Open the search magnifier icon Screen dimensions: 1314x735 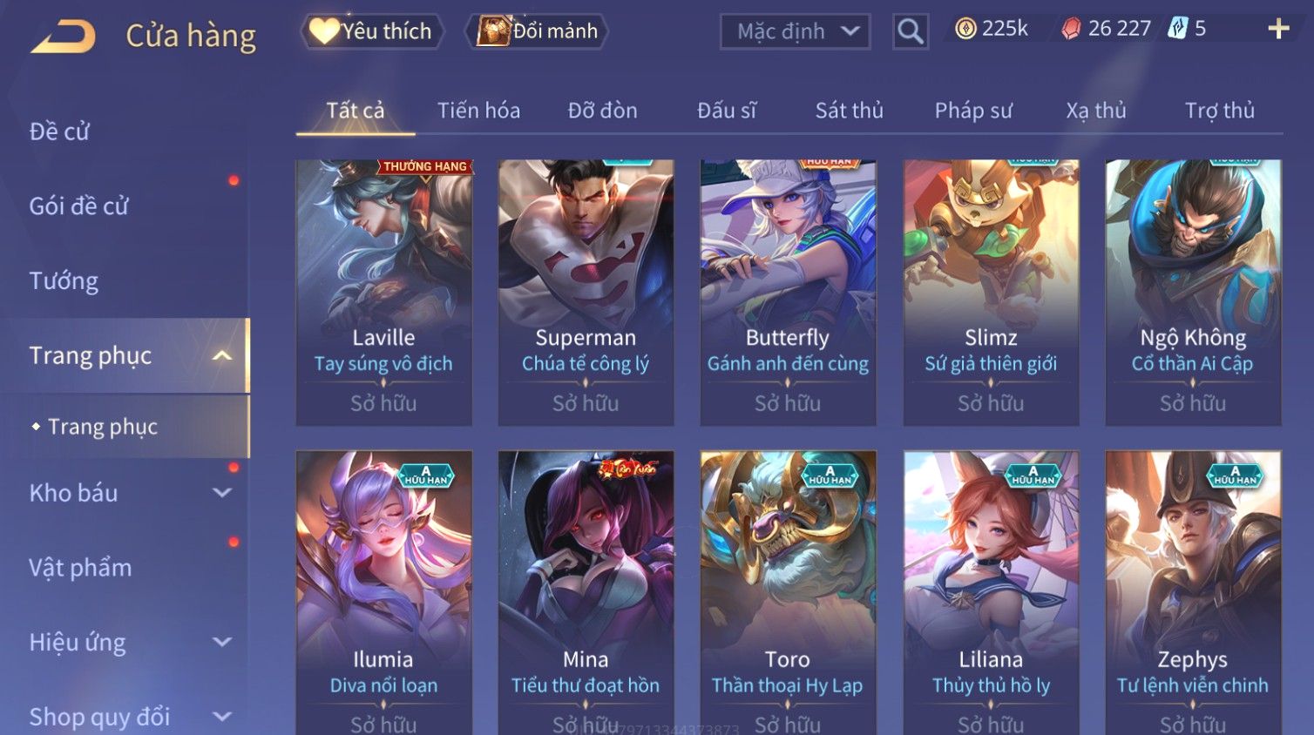click(x=910, y=31)
